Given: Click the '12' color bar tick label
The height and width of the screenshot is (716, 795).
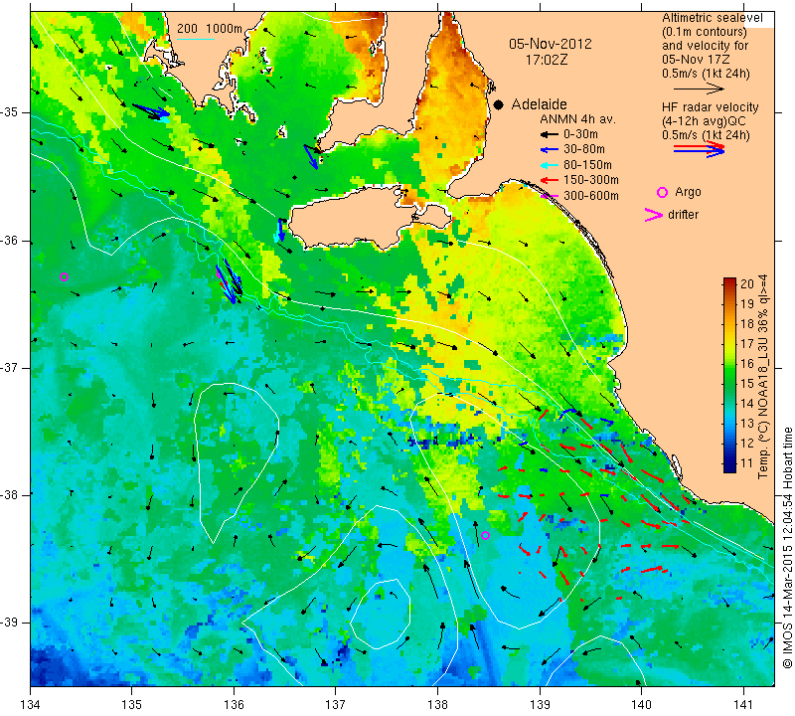Looking at the screenshot, I should coord(747,444).
